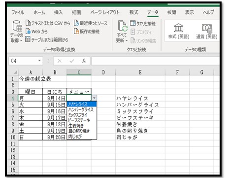Toggle cell C4 validation dropdown arrow
The height and width of the screenshot is (178, 227).
click(94, 98)
